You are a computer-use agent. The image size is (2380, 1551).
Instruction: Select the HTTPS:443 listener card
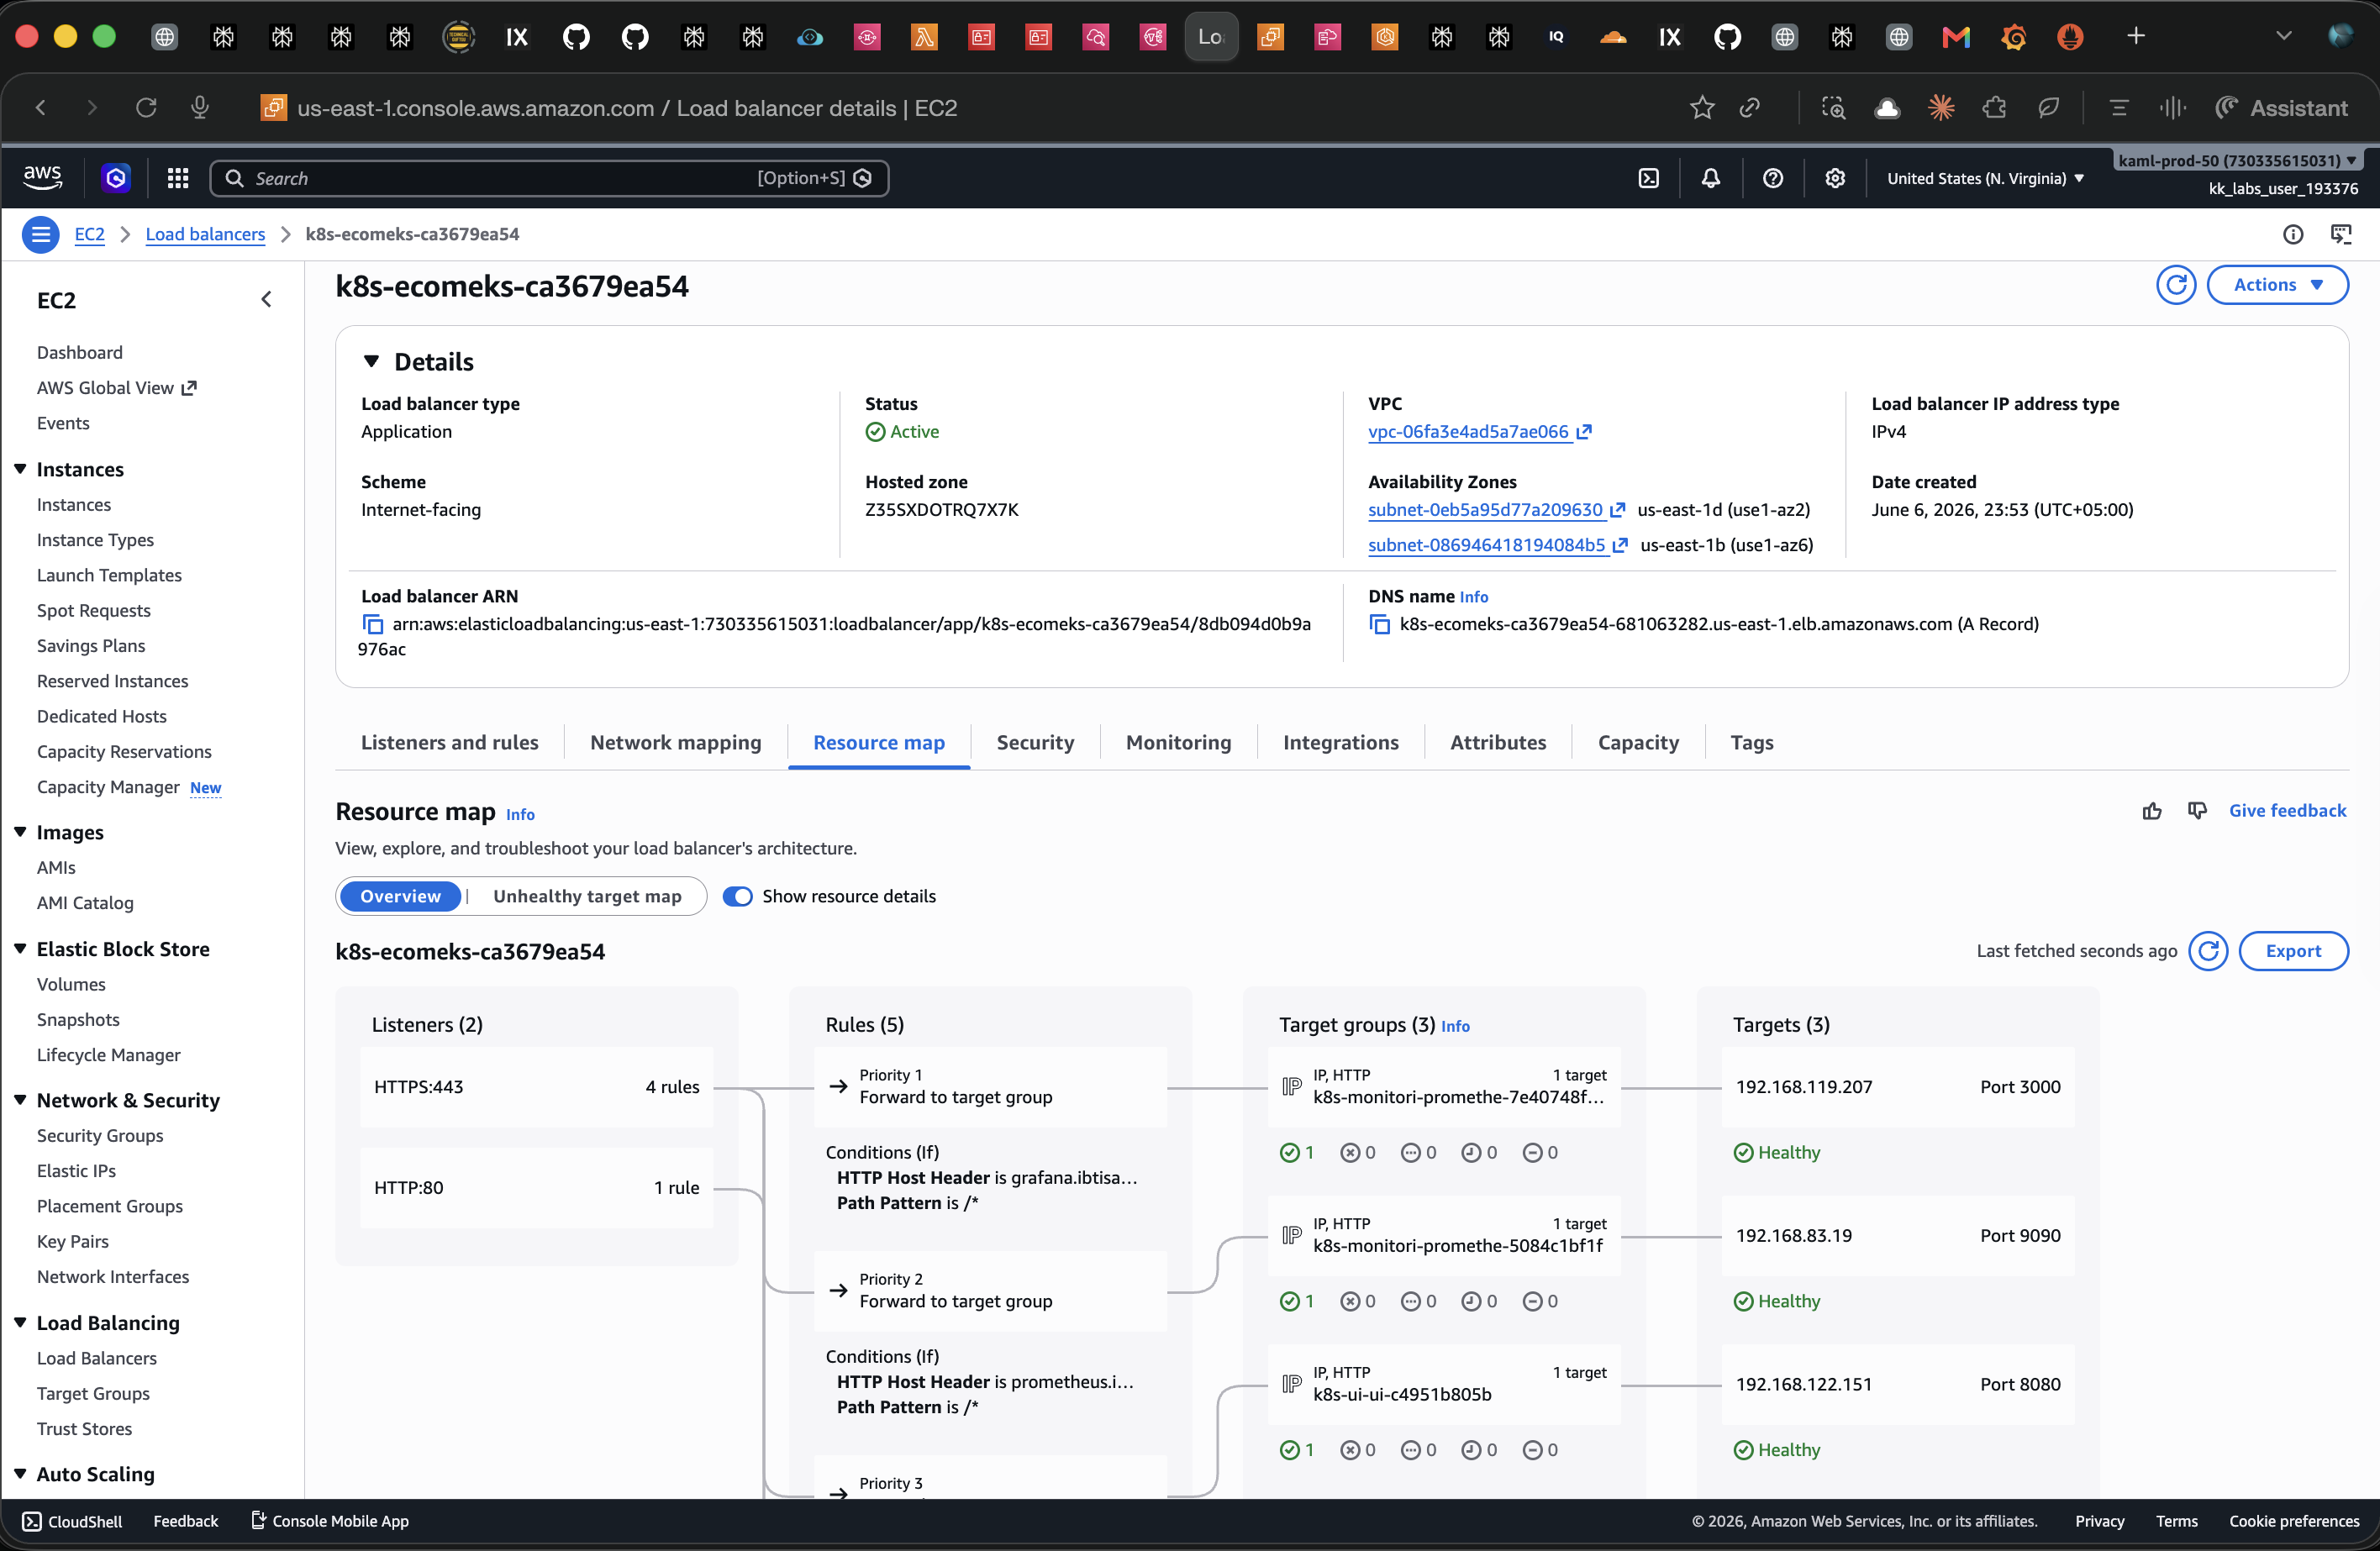click(536, 1087)
